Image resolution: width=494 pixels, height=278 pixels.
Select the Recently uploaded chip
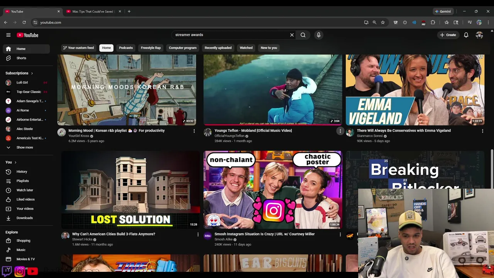(x=218, y=48)
